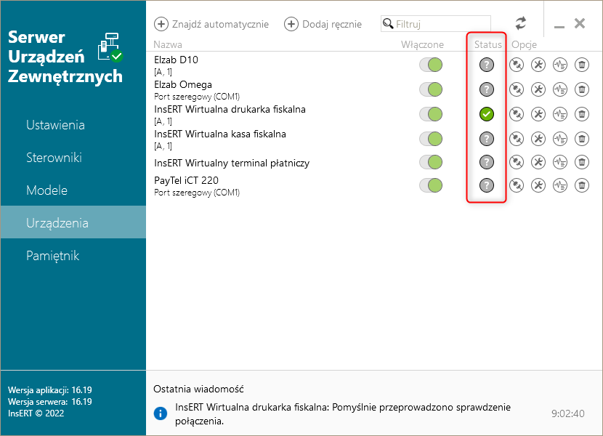Delete InsERT Wirtualny terminal płatniczy
The width and height of the screenshot is (603, 436).
pos(582,162)
